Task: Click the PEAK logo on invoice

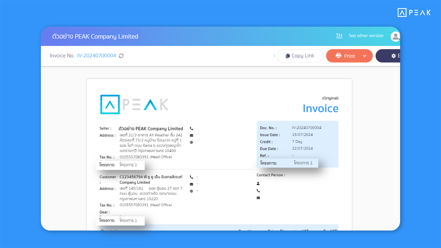Action: pyautogui.click(x=135, y=104)
